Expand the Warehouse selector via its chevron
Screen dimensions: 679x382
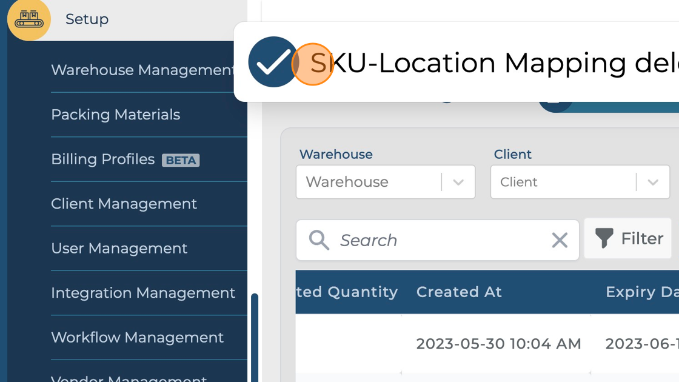[x=459, y=182]
